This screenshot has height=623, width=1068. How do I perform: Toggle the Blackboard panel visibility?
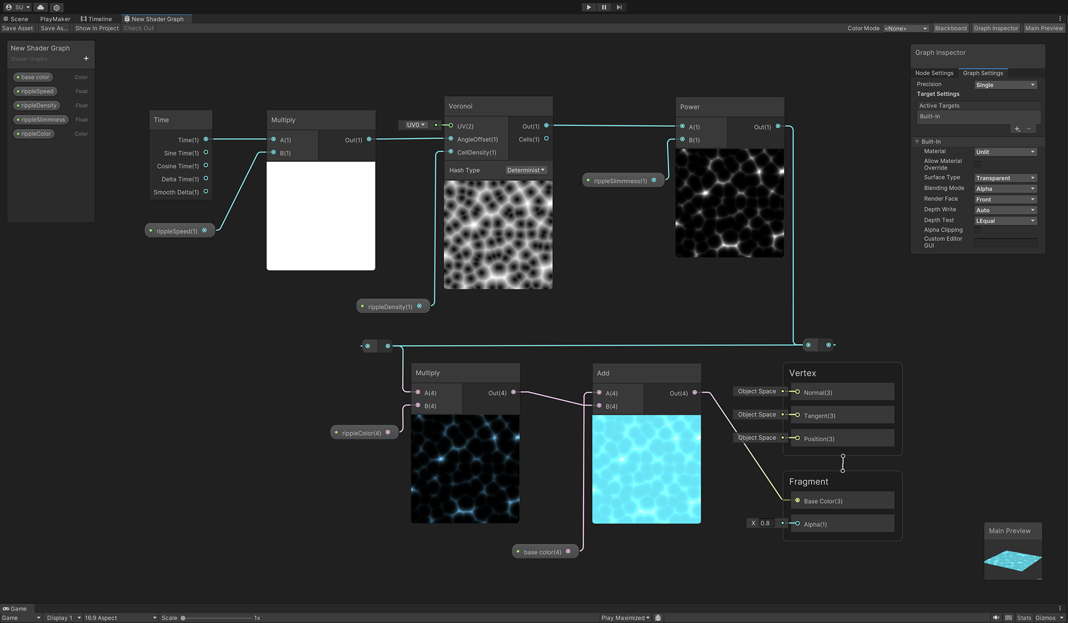pyautogui.click(x=950, y=28)
